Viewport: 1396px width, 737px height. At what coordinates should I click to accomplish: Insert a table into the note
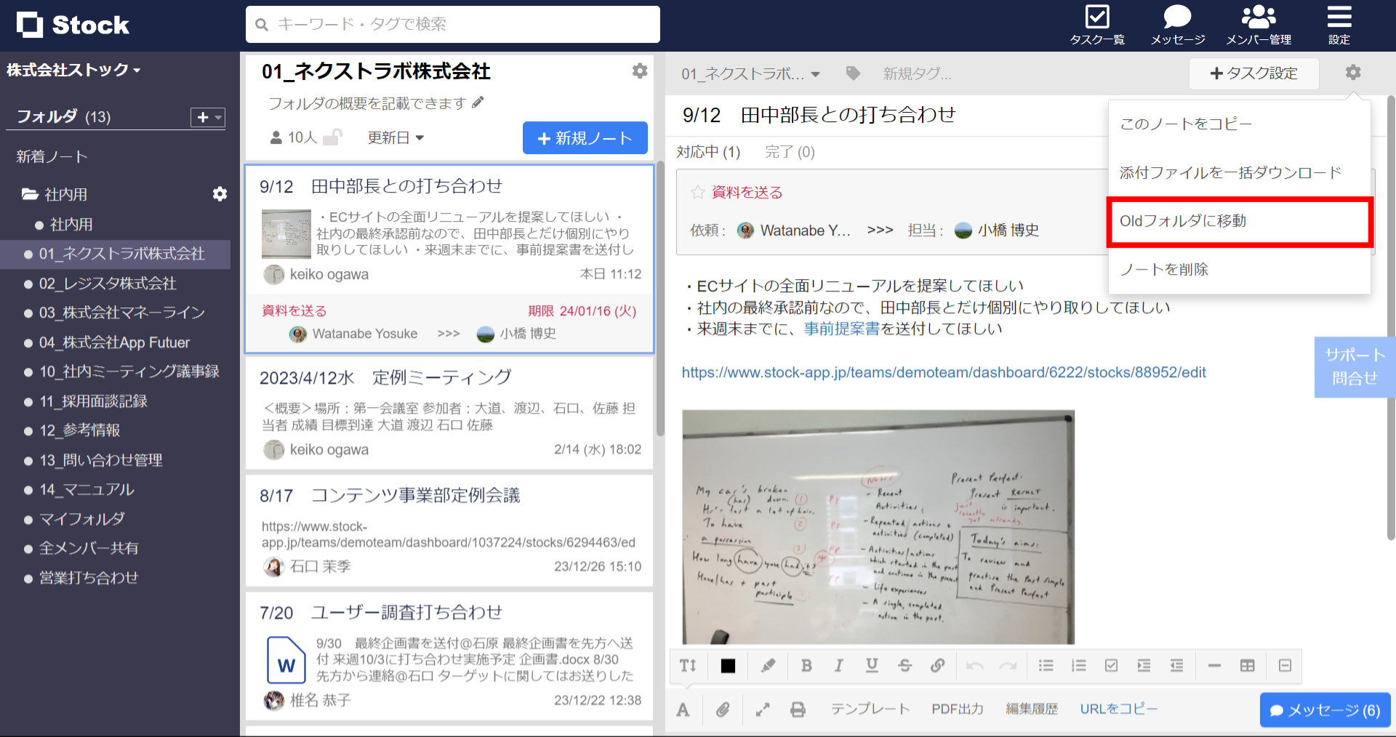tap(1247, 665)
